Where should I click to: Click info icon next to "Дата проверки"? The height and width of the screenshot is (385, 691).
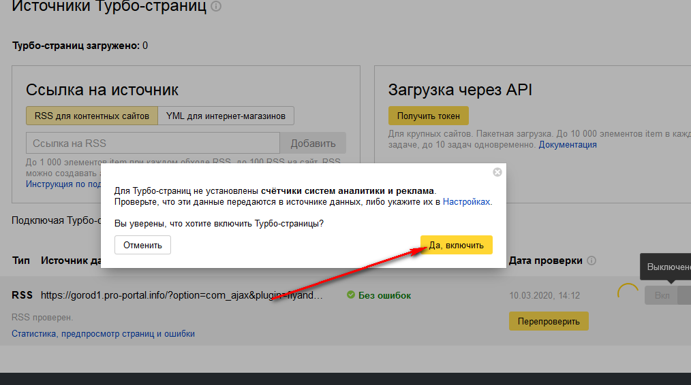click(592, 261)
